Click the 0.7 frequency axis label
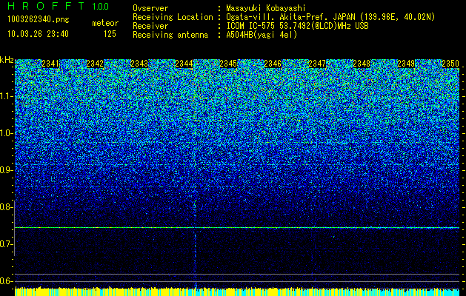Viewport: 466px width, 296px height. [5, 244]
